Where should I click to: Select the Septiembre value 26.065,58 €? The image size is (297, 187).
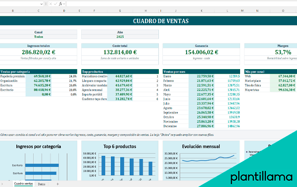tap(201, 112)
